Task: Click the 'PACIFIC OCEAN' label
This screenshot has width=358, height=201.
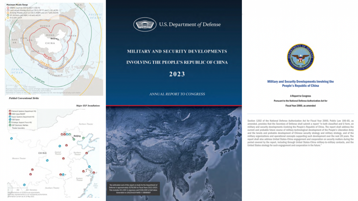Action: pyautogui.click(x=95, y=16)
